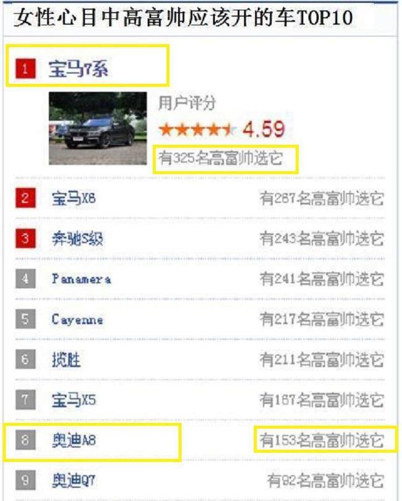
Task: Click the red rank 2 badge
Action: pyautogui.click(x=25, y=198)
